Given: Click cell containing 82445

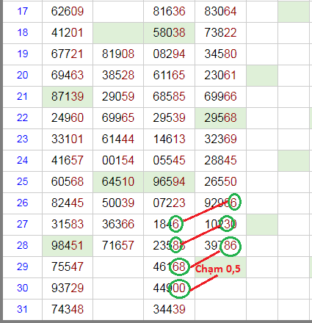Looking at the screenshot, I should pos(68,203).
